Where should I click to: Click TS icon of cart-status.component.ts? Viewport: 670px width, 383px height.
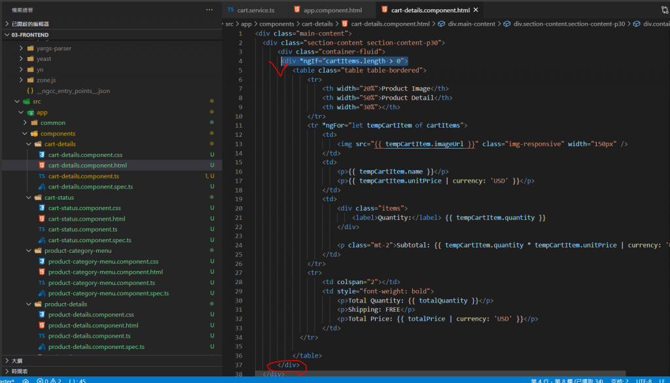(41, 230)
